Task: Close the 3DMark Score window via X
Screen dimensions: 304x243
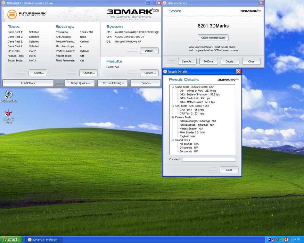Action: coord(261,3)
